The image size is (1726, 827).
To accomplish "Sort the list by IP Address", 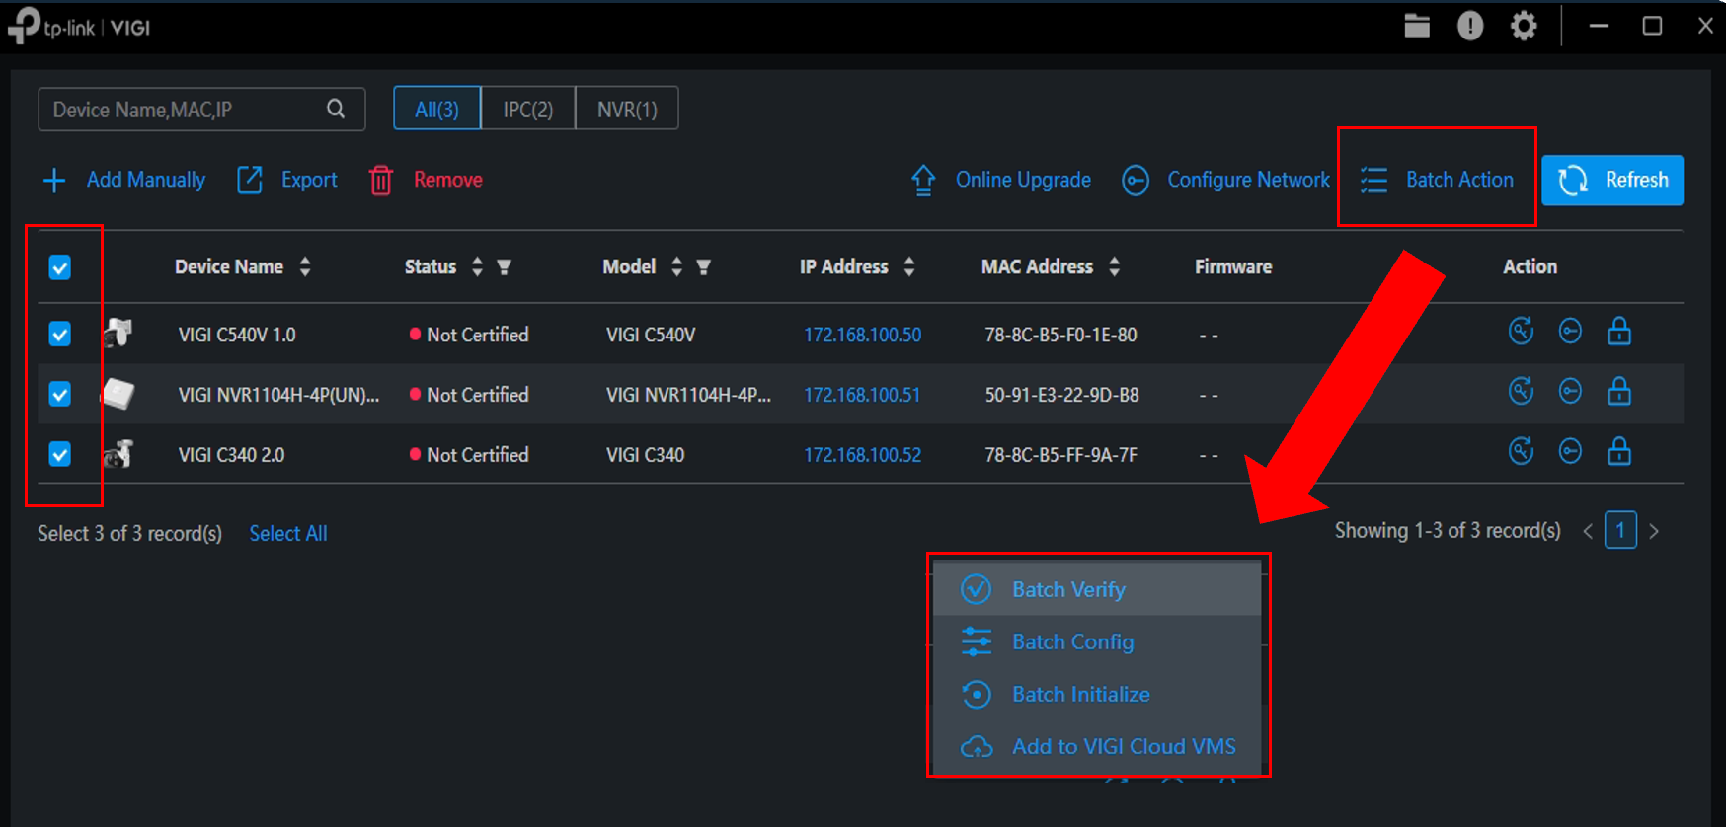I will tap(909, 266).
